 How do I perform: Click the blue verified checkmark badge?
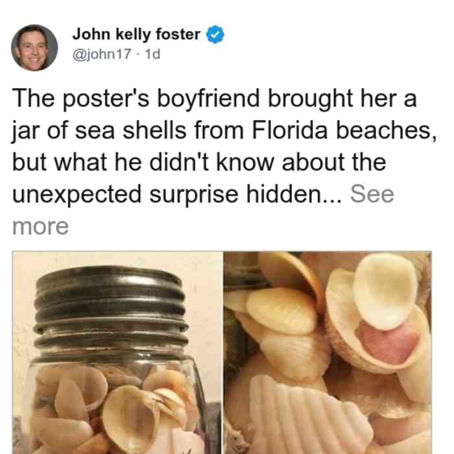coord(215,34)
